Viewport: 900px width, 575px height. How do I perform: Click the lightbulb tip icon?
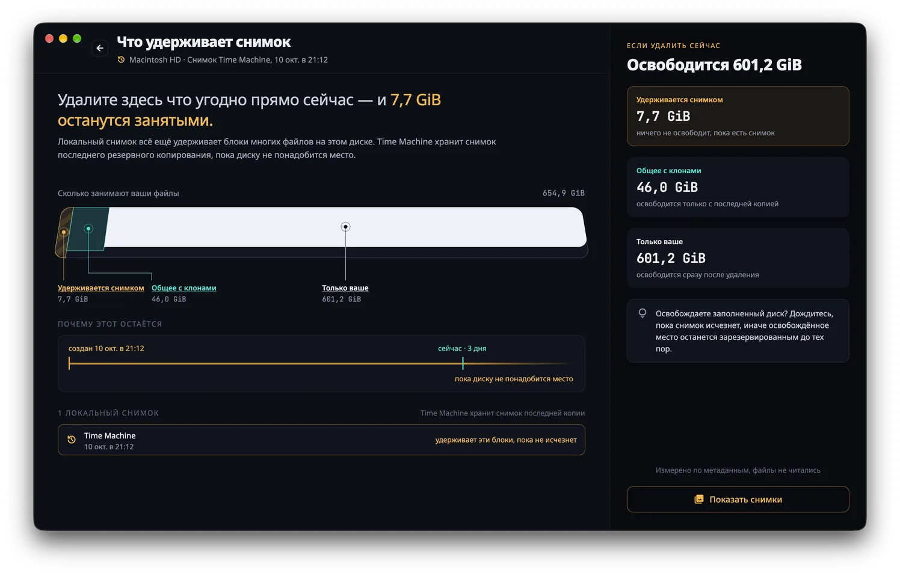click(x=643, y=313)
